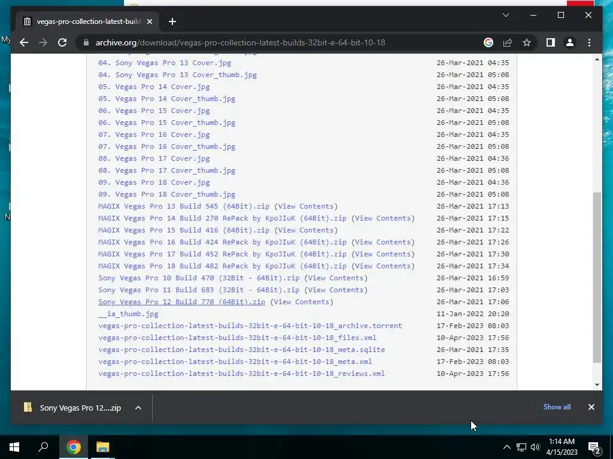Open taskbar clock and date
The height and width of the screenshot is (459, 613).
pyautogui.click(x=562, y=447)
